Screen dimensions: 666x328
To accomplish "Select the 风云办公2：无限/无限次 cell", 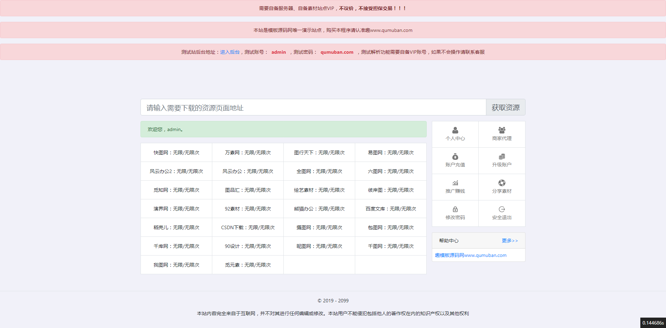I will 176,171.
